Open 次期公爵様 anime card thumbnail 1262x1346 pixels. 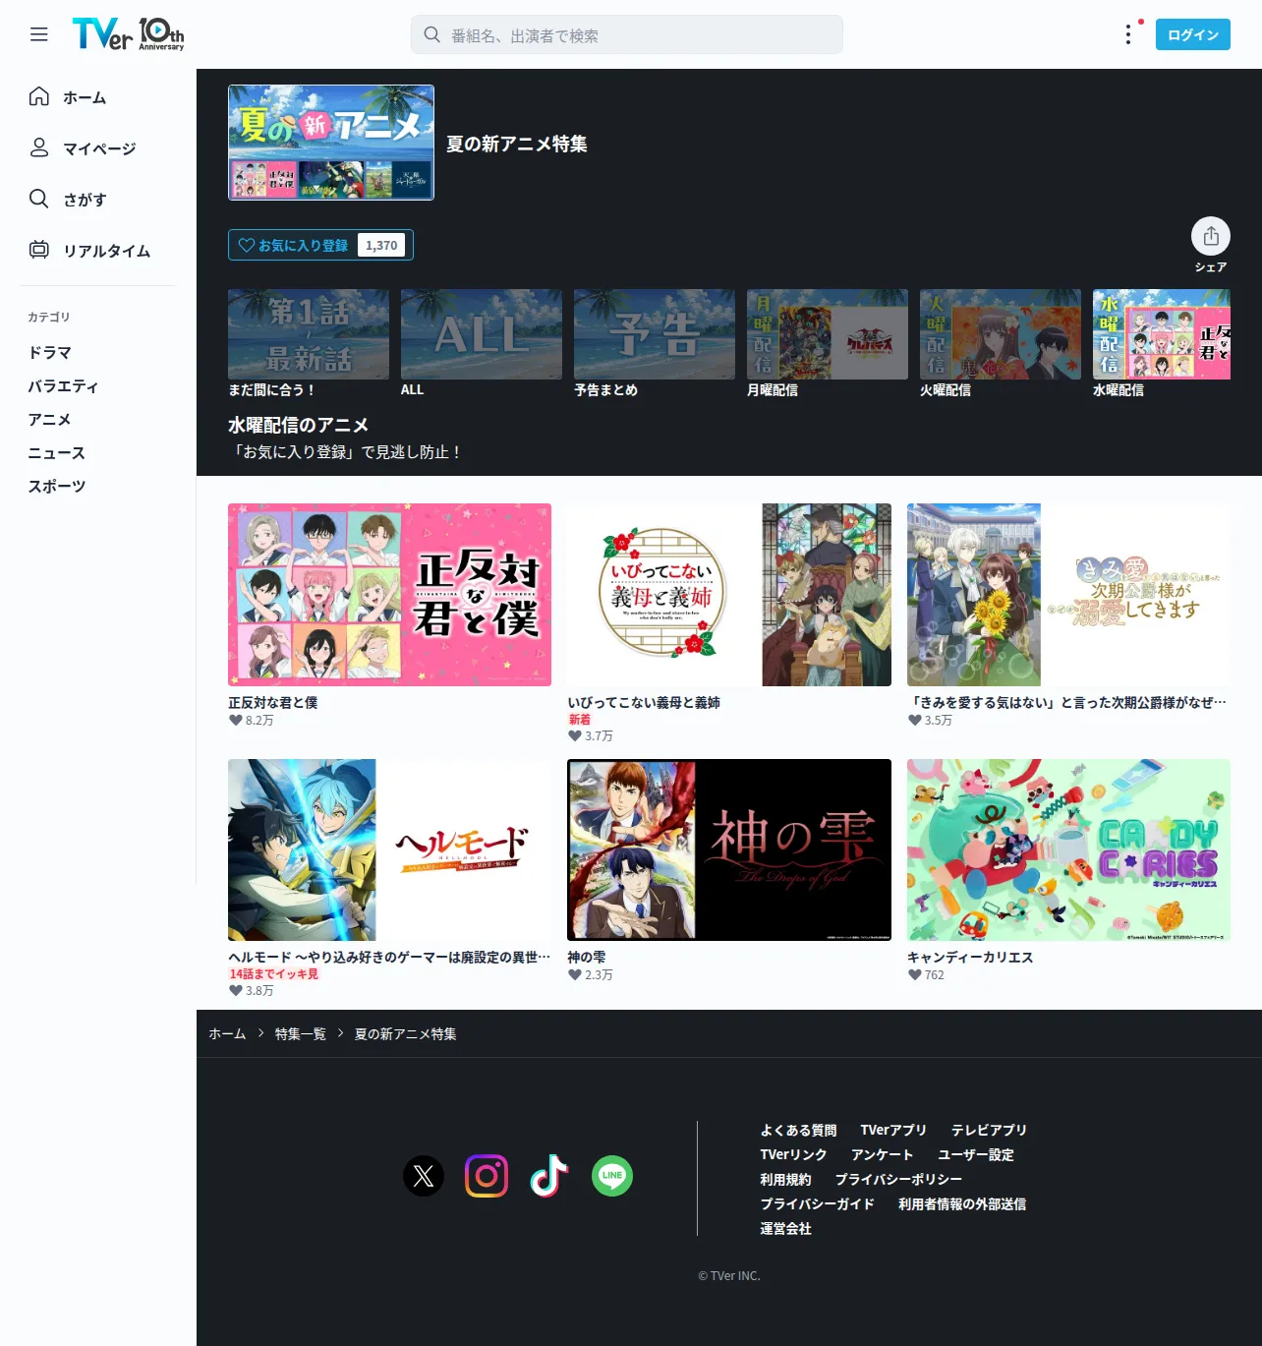(1068, 595)
